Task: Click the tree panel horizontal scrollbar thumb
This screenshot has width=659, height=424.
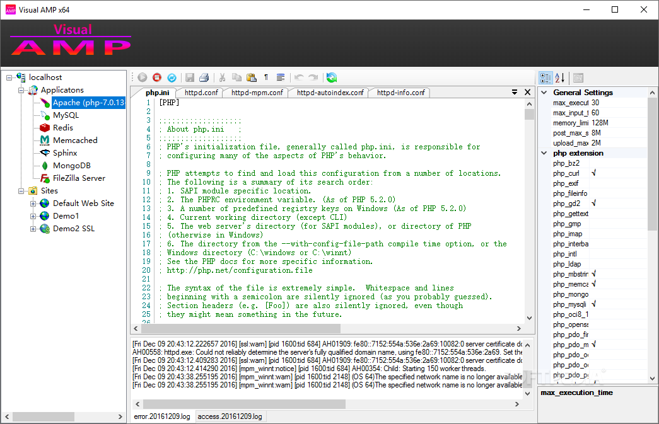Action: (x=44, y=416)
